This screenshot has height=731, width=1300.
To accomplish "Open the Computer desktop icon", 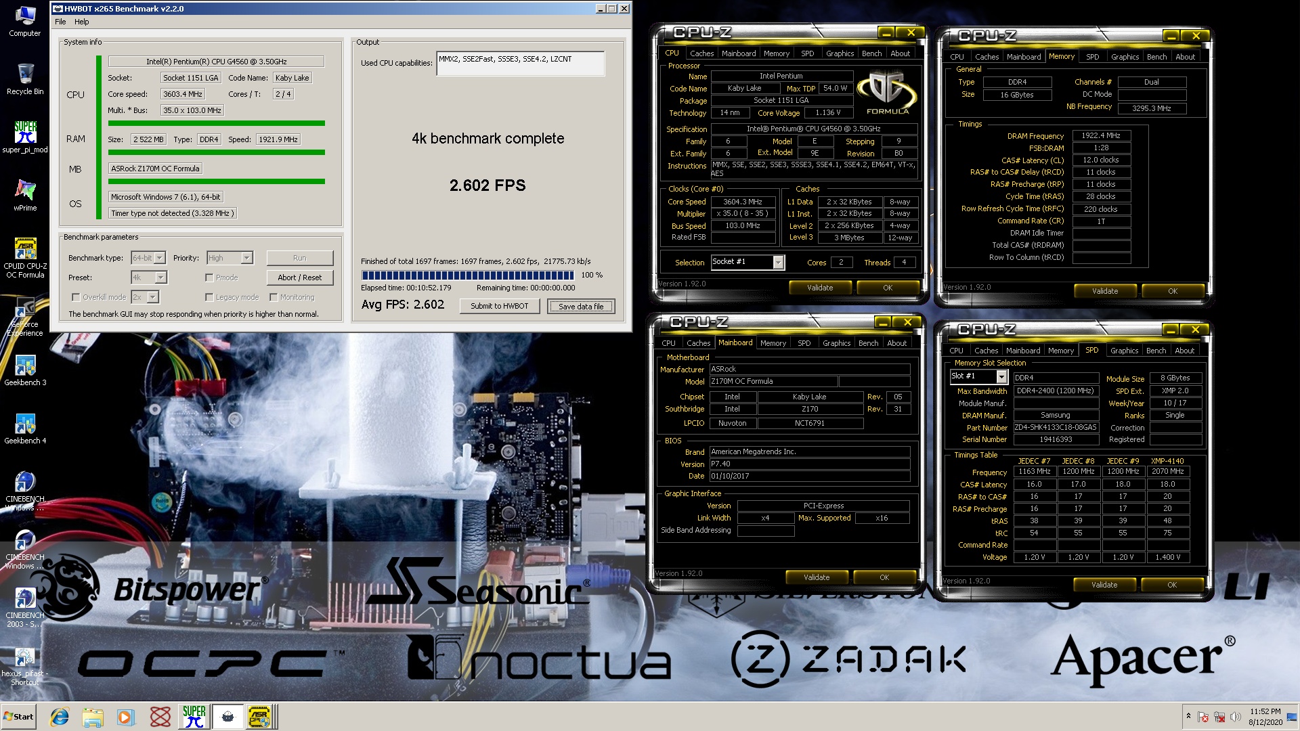I will [x=24, y=20].
